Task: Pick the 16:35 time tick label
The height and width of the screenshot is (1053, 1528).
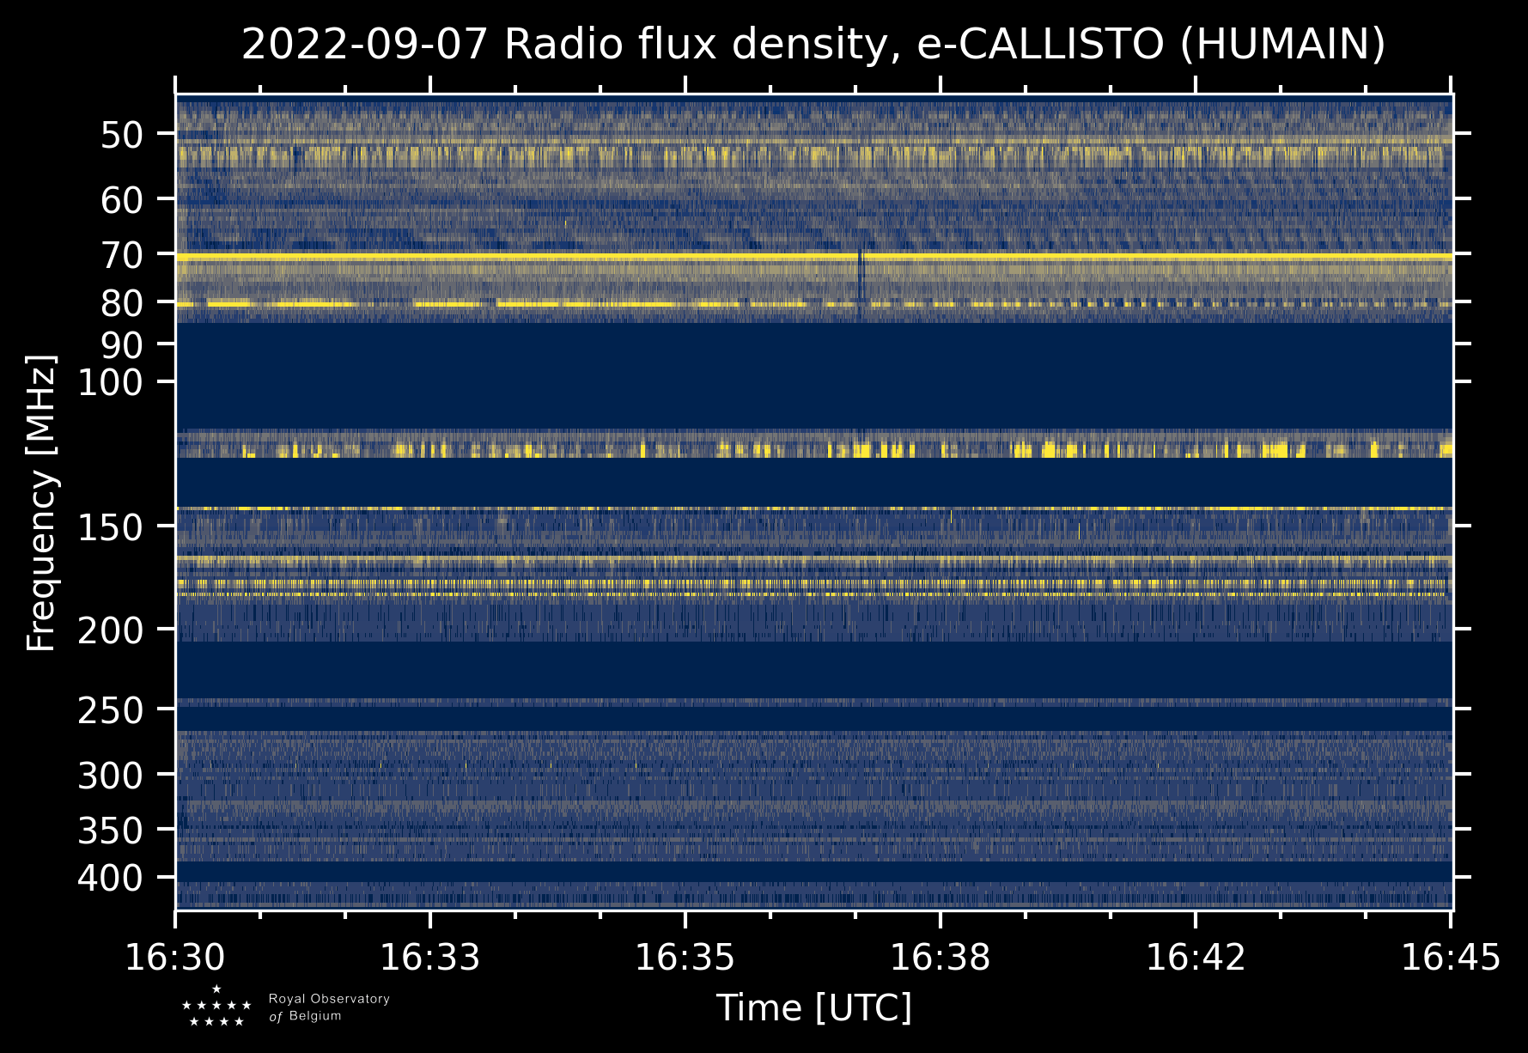Action: pyautogui.click(x=685, y=958)
